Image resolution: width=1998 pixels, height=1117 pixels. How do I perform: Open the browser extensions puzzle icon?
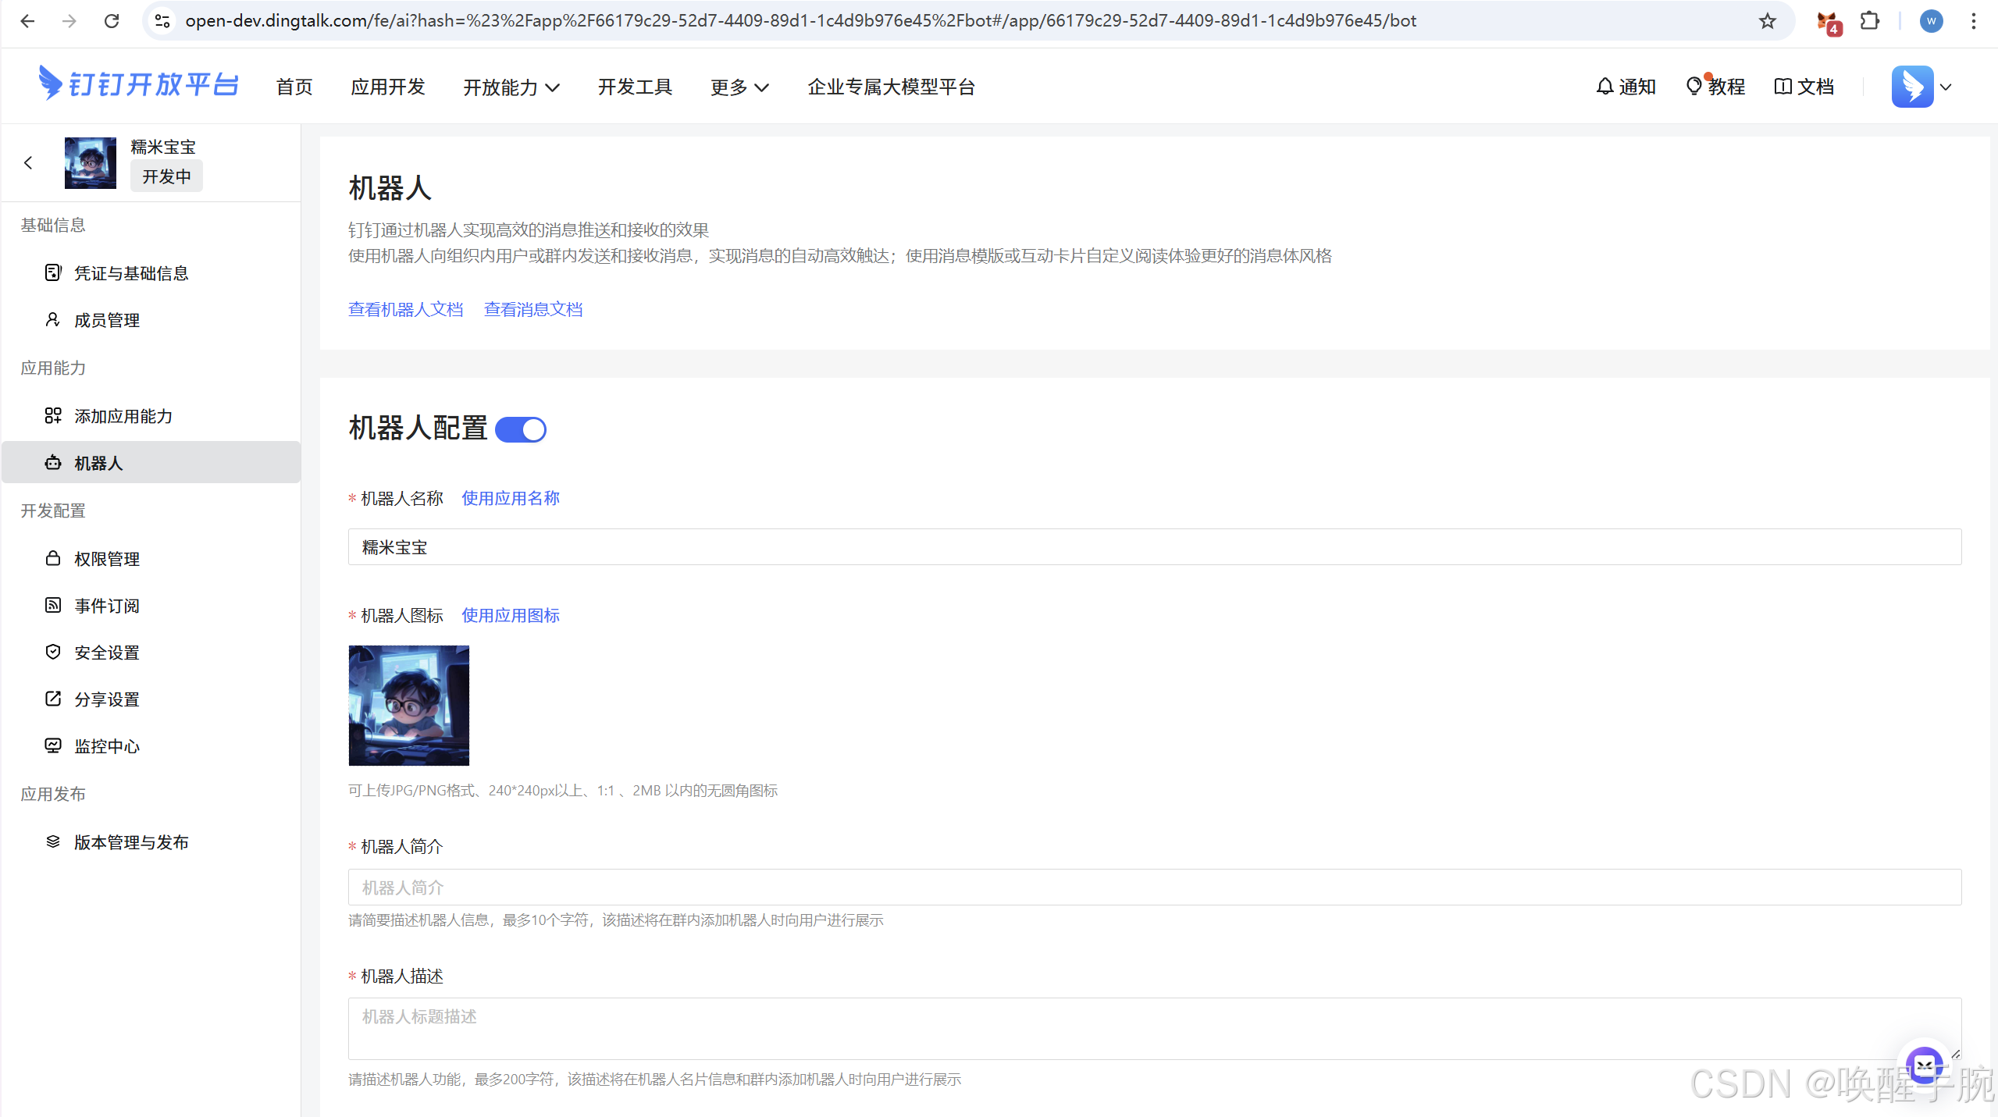tap(1869, 21)
